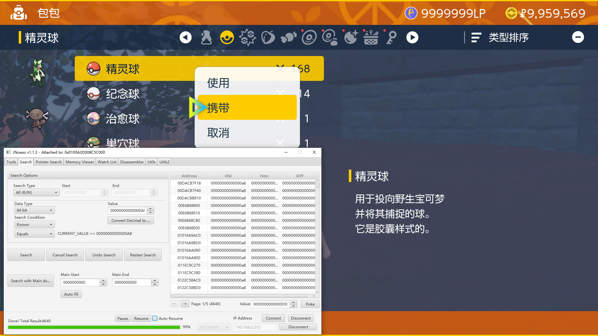Image resolution: width=598 pixels, height=336 pixels.
Task: Click the results table horizontal scrollbar
Action: pyautogui.click(x=243, y=296)
